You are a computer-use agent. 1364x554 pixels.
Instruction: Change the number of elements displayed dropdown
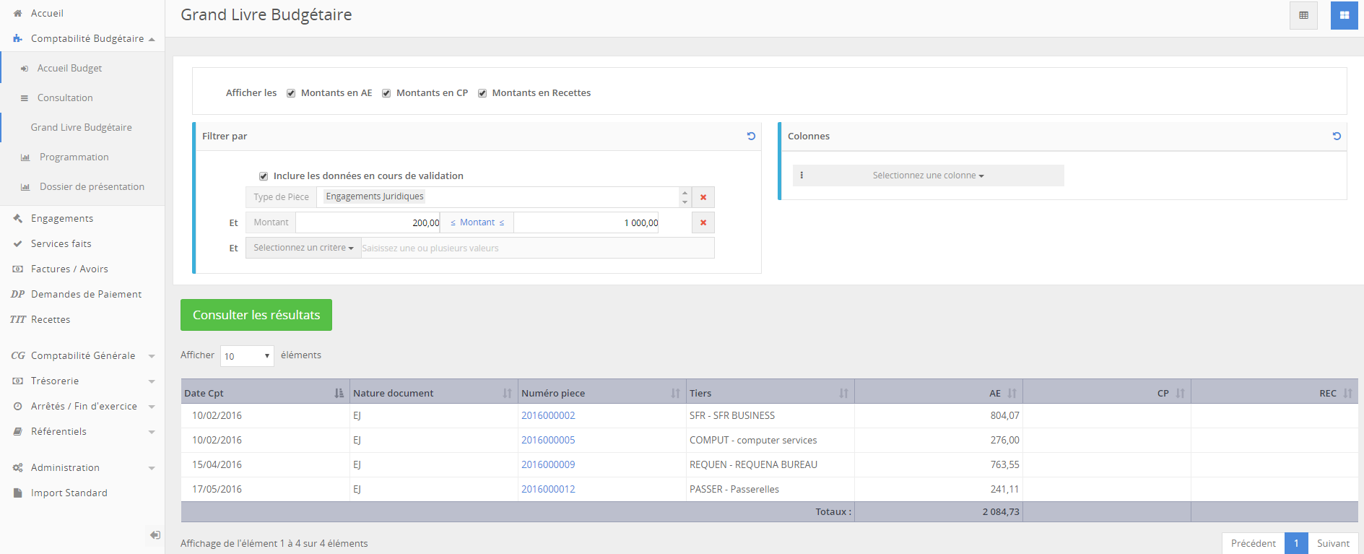click(246, 356)
